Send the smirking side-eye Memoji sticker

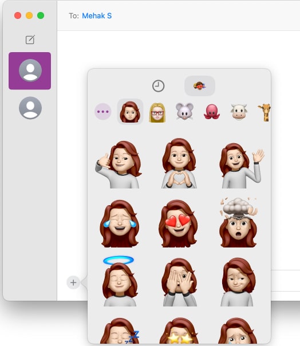point(238,282)
